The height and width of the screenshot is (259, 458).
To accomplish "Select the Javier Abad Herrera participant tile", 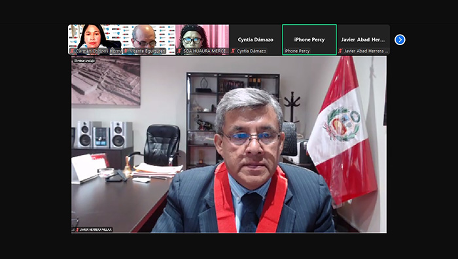I will tap(363, 39).
